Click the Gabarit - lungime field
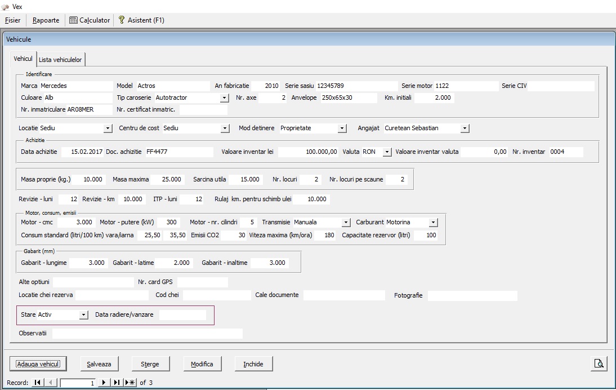 click(x=88, y=263)
